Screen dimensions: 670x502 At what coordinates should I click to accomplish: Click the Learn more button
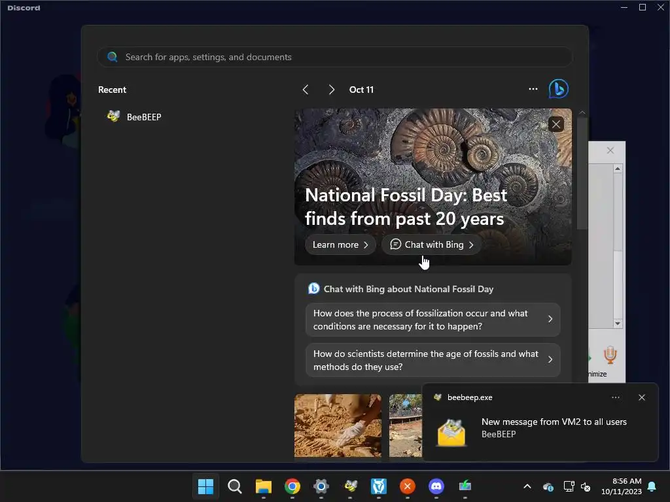pos(340,244)
